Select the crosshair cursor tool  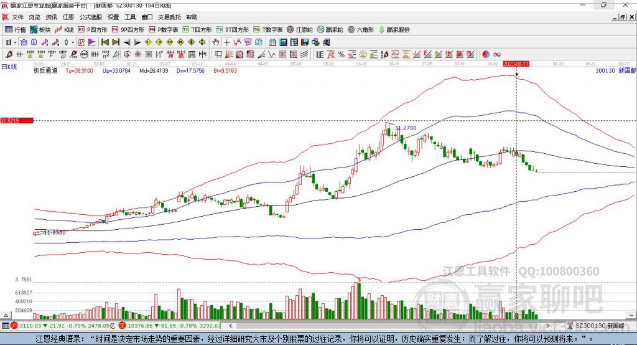[226, 42]
